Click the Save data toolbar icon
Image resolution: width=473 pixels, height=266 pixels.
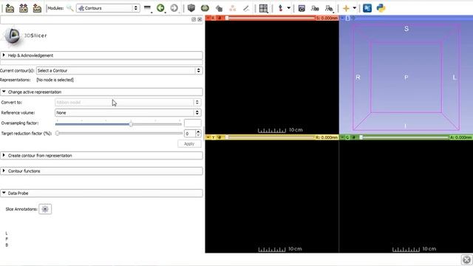tap(37, 8)
